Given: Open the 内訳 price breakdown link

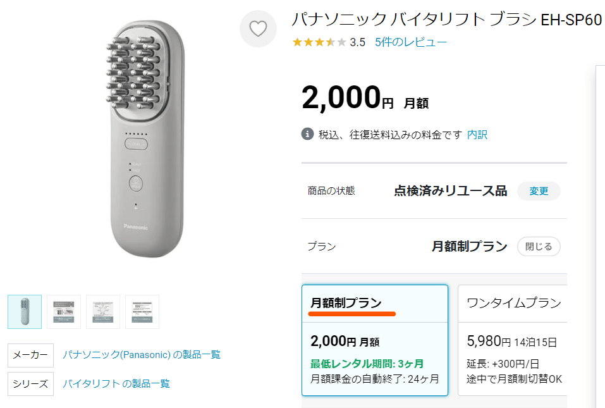Looking at the screenshot, I should point(477,135).
